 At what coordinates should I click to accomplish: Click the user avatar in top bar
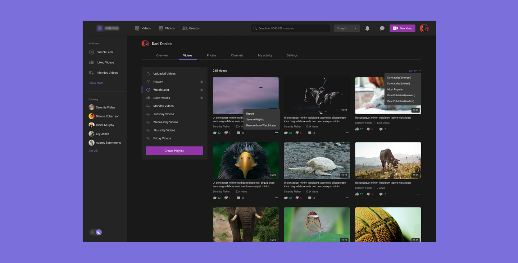click(x=424, y=28)
